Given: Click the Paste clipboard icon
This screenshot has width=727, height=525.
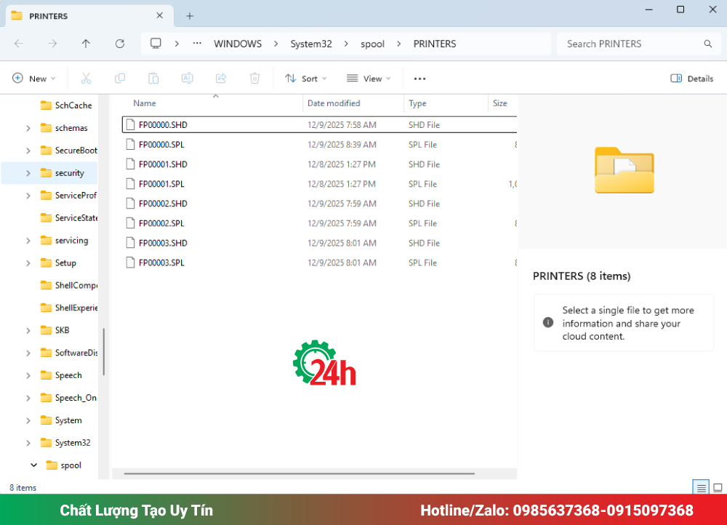Looking at the screenshot, I should [153, 79].
